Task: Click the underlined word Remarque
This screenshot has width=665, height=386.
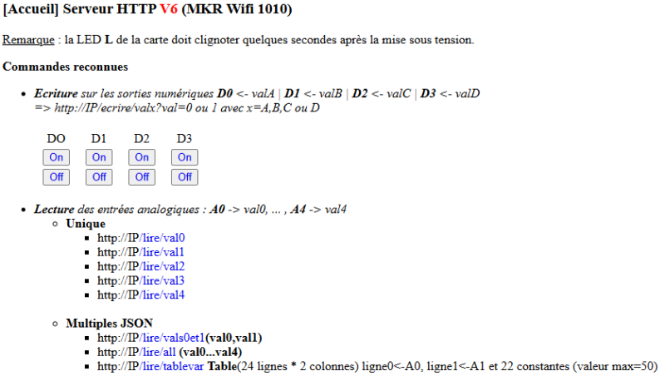Action: (x=28, y=40)
